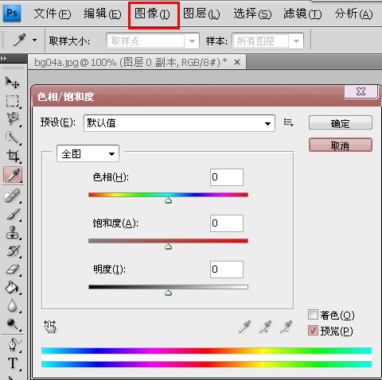Expand the toolbox double-arrow toggle

(4, 58)
